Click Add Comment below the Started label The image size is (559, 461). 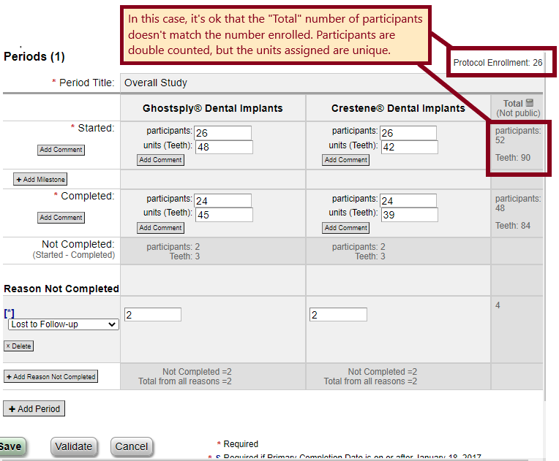pyautogui.click(x=61, y=150)
